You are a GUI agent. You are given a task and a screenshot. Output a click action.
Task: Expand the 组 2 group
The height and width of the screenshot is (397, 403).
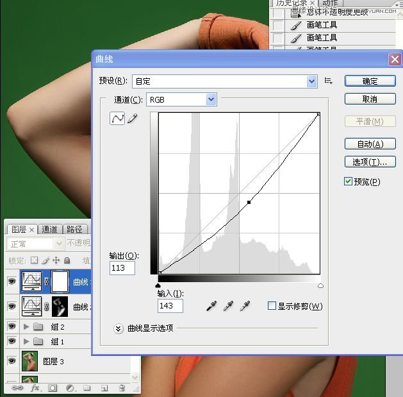[26, 326]
